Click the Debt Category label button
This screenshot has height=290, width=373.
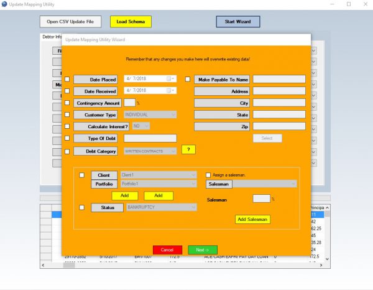(95, 151)
